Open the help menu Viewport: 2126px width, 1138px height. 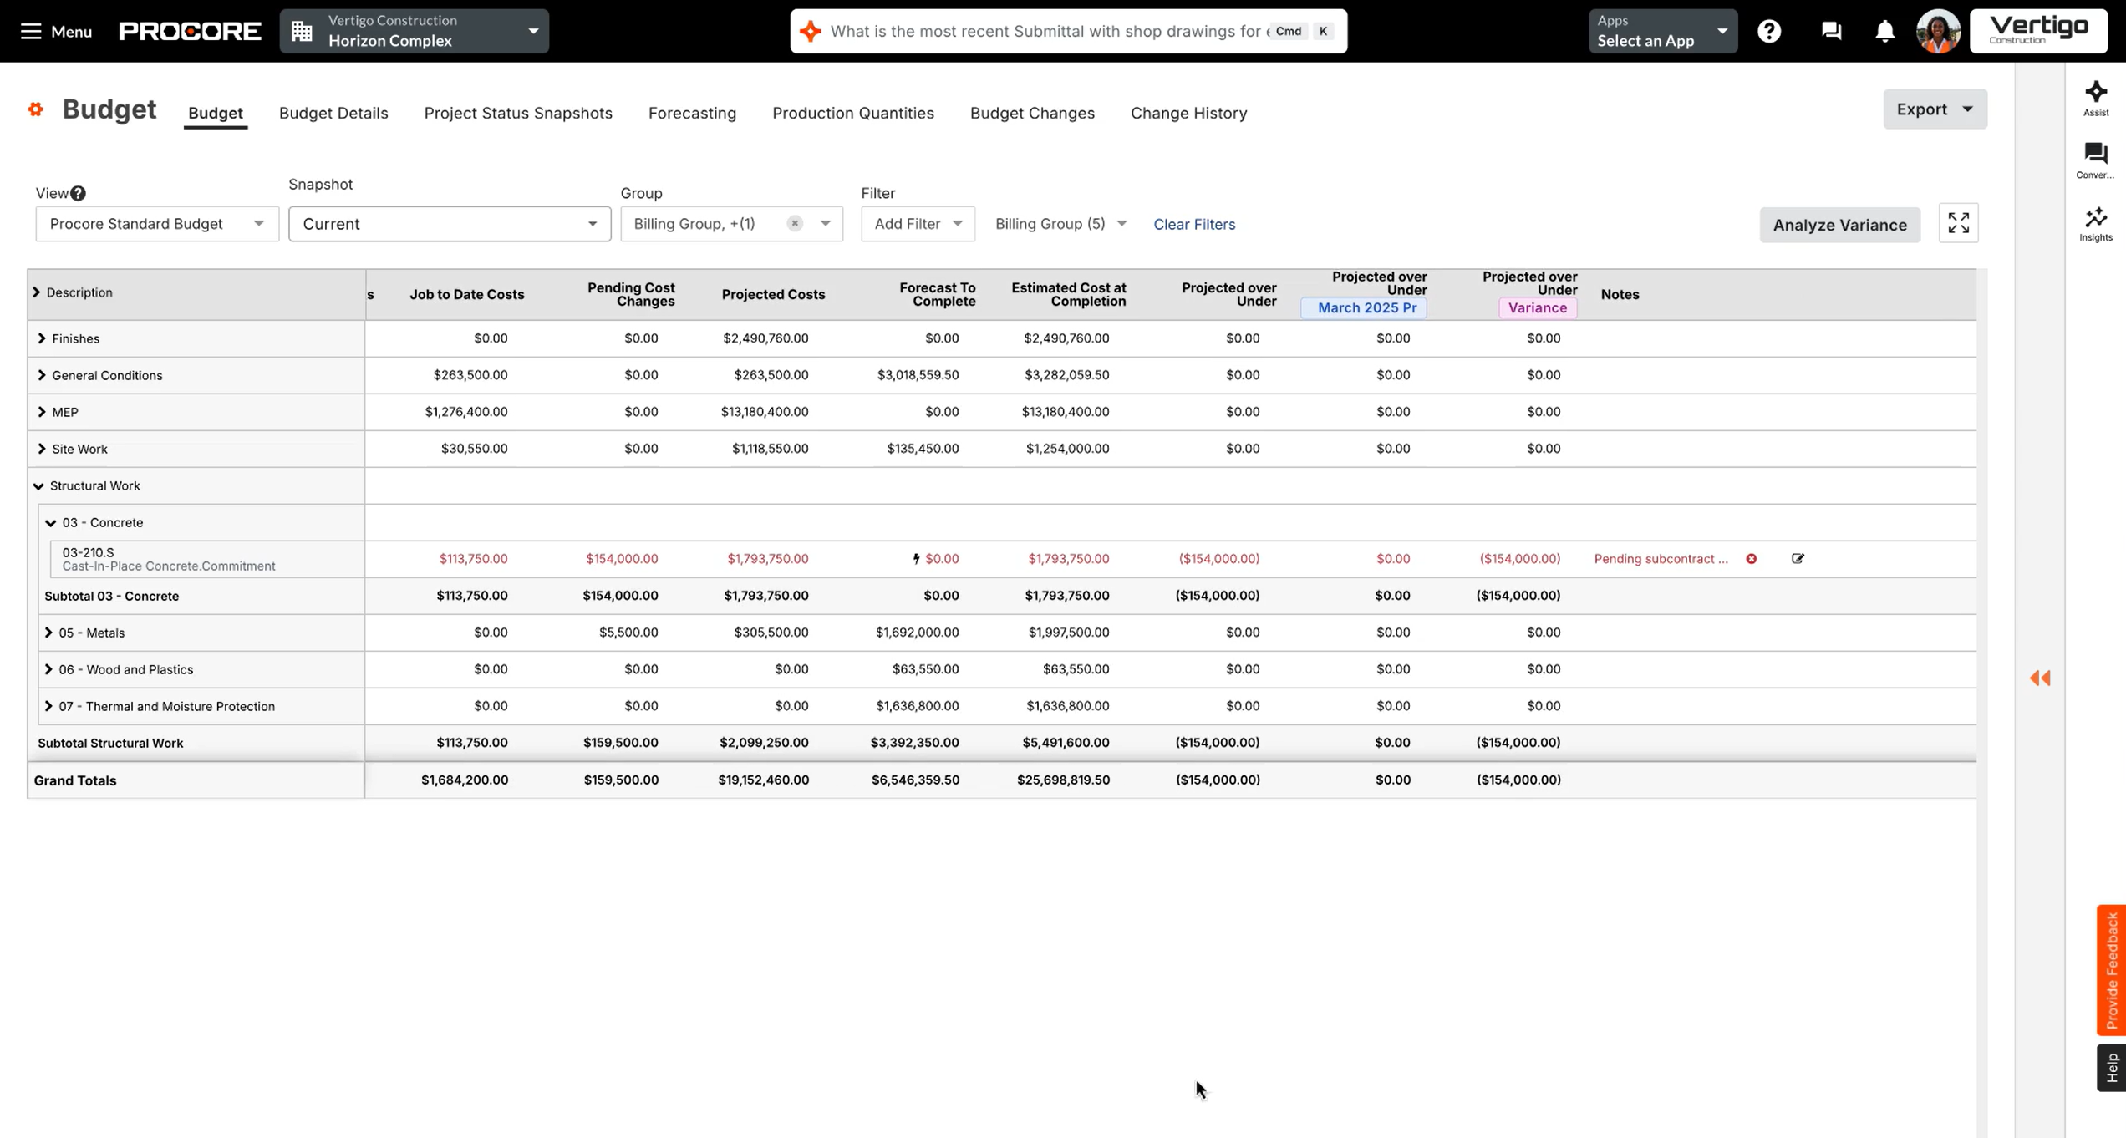[x=1769, y=31]
